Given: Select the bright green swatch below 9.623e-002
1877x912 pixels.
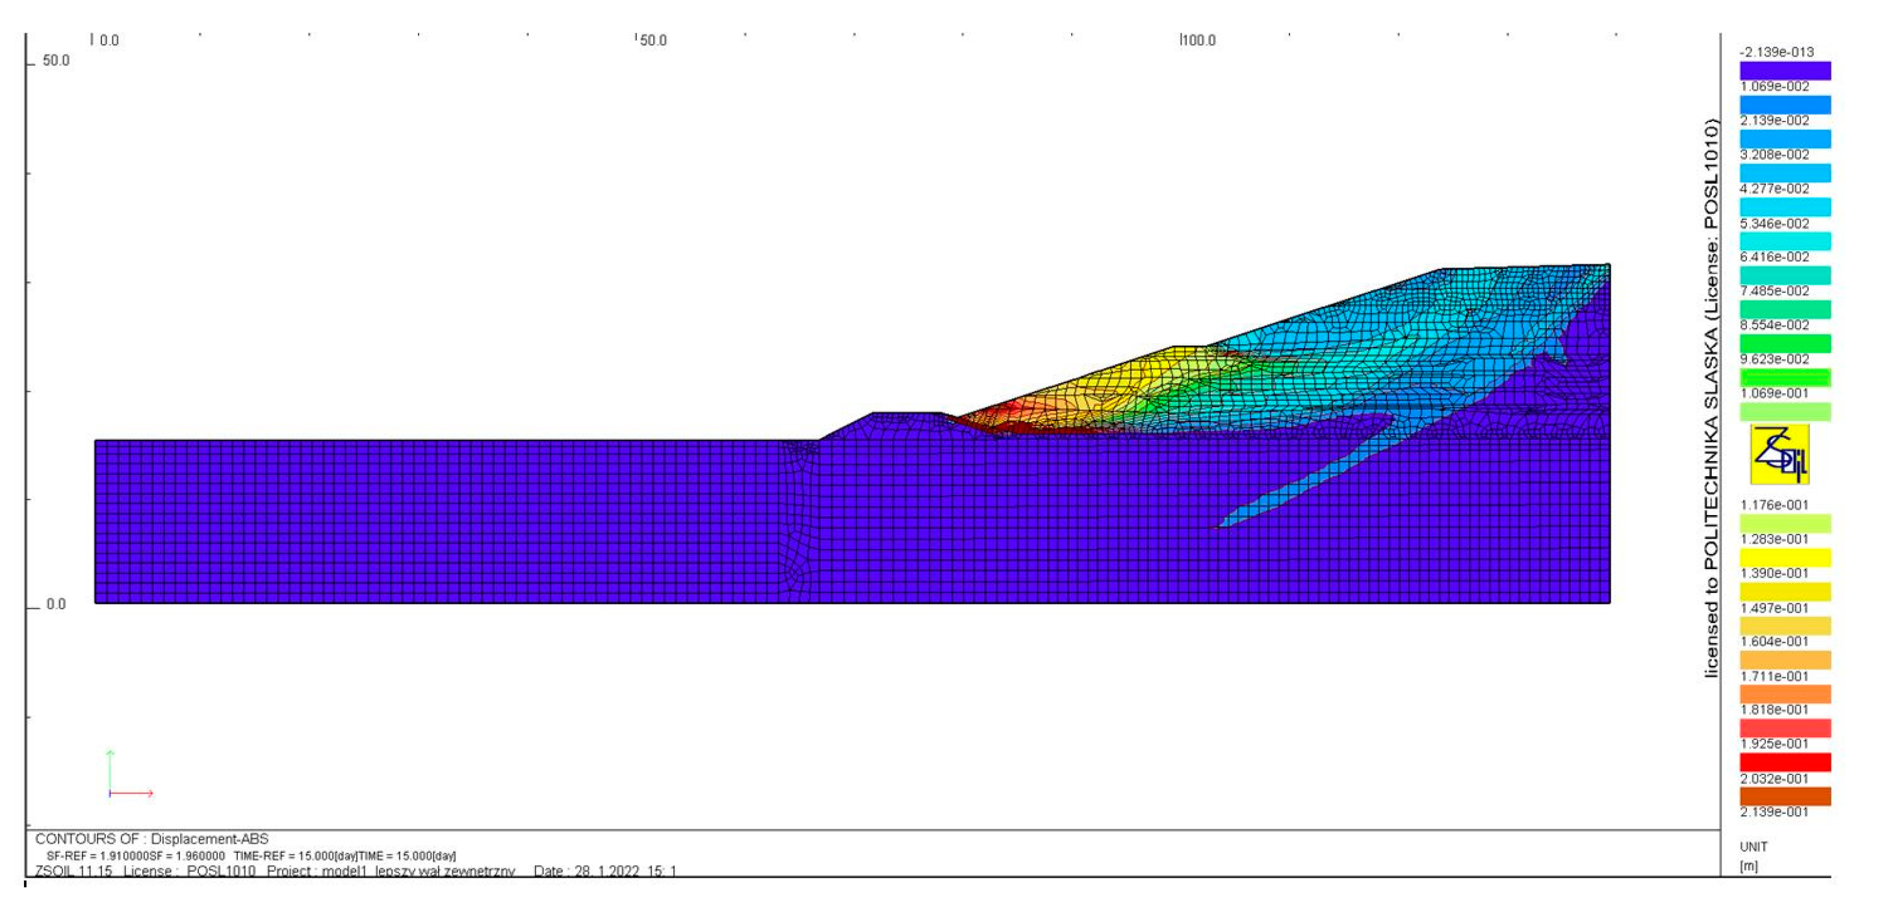Looking at the screenshot, I should point(1785,377).
